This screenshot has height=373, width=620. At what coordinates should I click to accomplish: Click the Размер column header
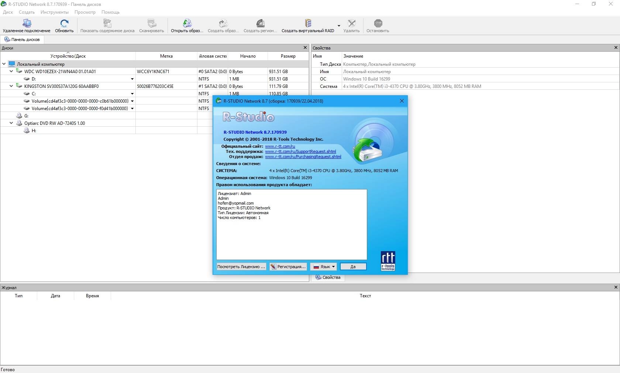(x=288, y=56)
